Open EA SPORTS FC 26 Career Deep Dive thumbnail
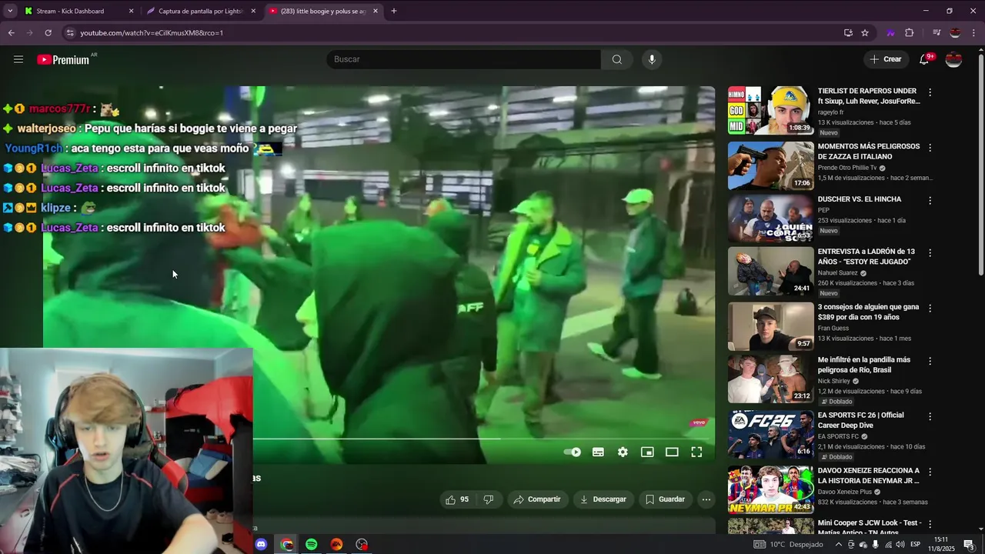 click(770, 435)
